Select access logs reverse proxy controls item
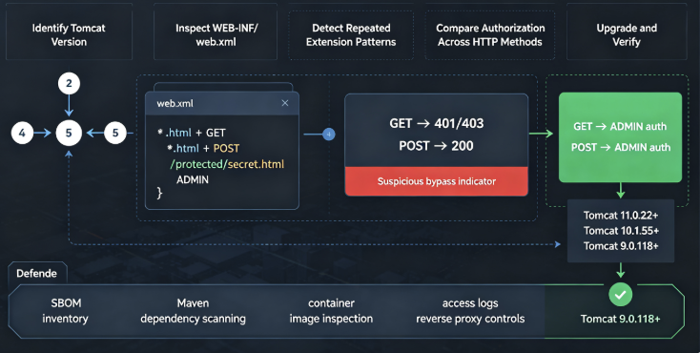 (x=470, y=311)
